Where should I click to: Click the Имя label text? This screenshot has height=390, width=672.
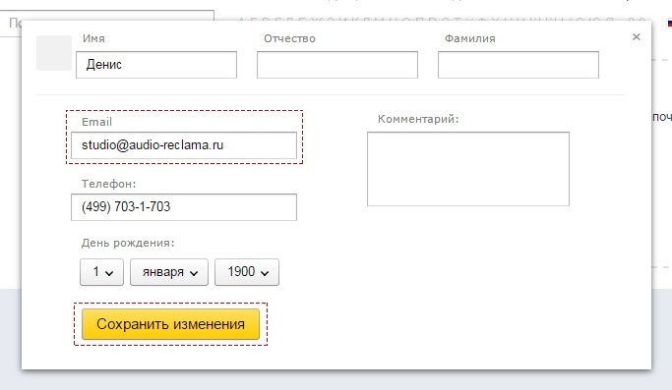point(93,38)
